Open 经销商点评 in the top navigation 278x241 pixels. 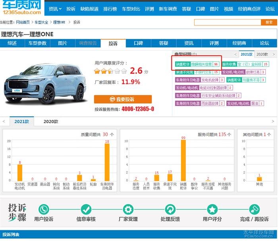249,9
